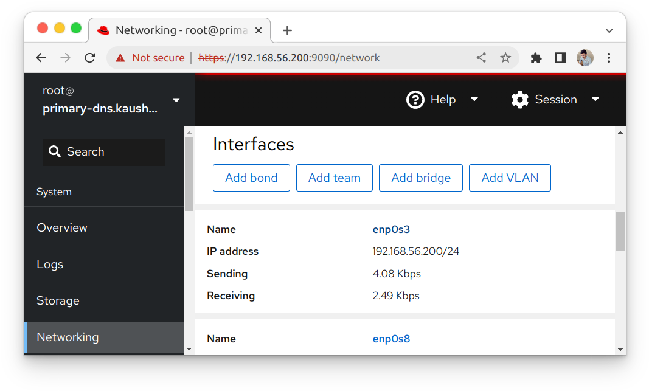Switch to the Storage section
This screenshot has height=391, width=649.
click(58, 300)
